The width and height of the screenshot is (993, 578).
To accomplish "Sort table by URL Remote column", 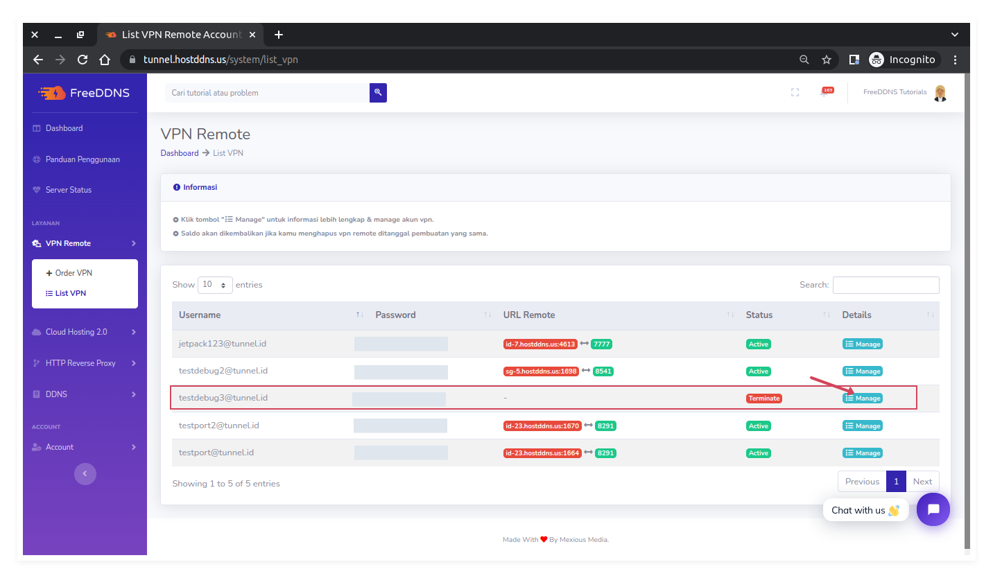I will point(617,315).
